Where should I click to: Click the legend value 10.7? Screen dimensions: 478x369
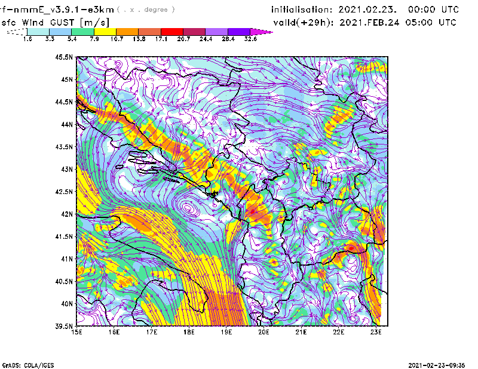117,39
